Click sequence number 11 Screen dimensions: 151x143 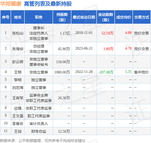click(x=6, y=131)
